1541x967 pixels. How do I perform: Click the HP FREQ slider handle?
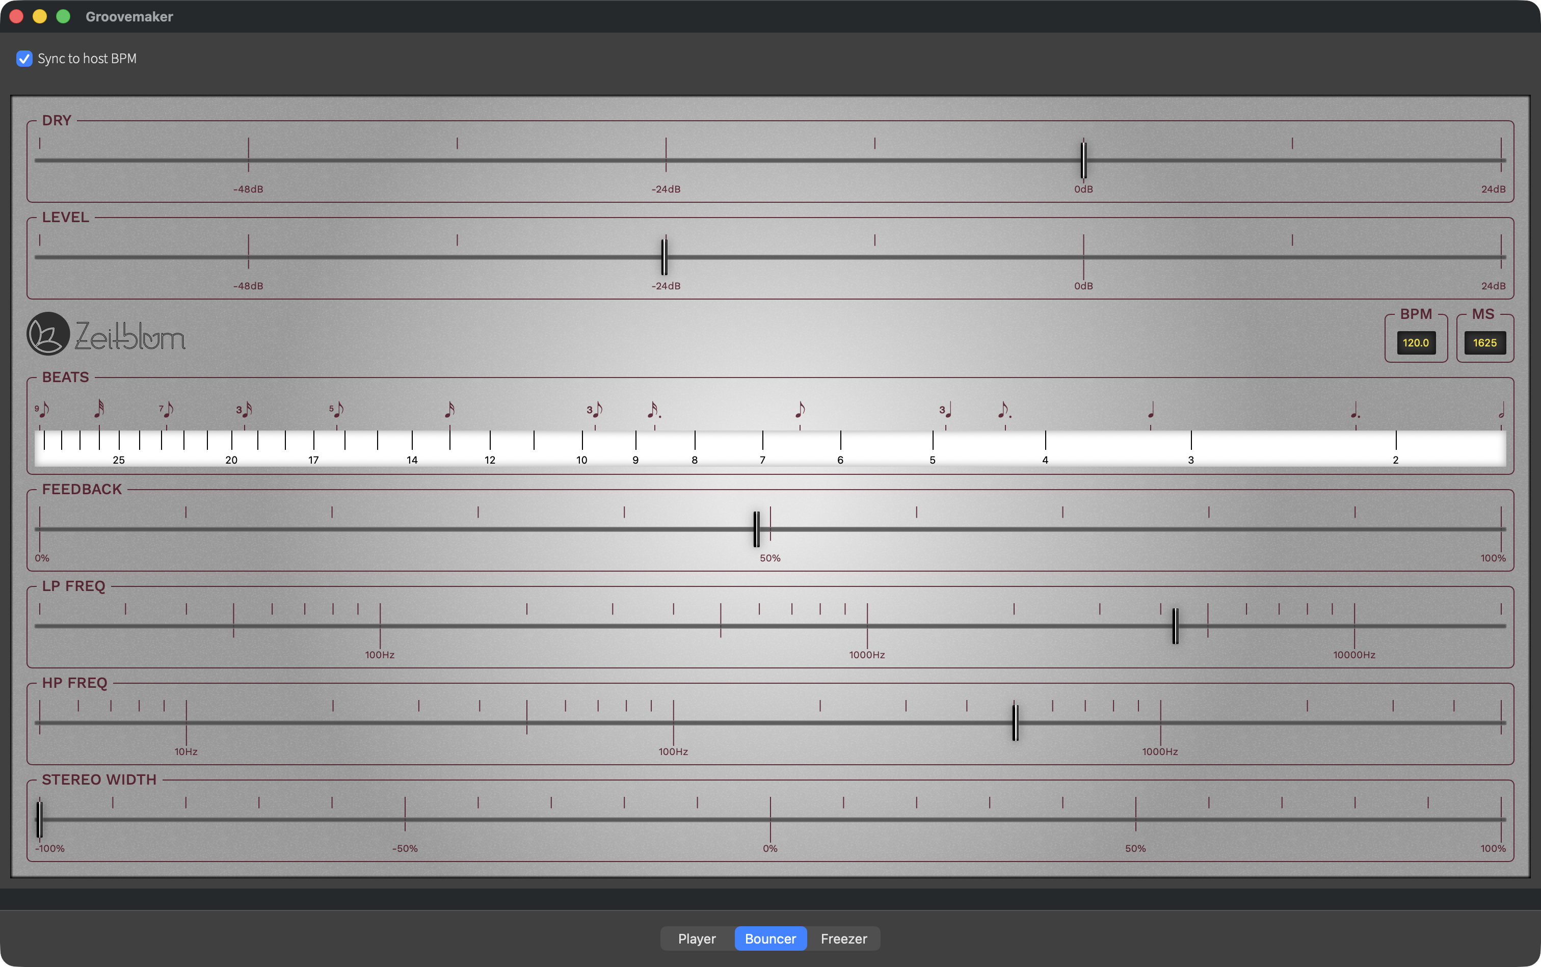click(1016, 722)
